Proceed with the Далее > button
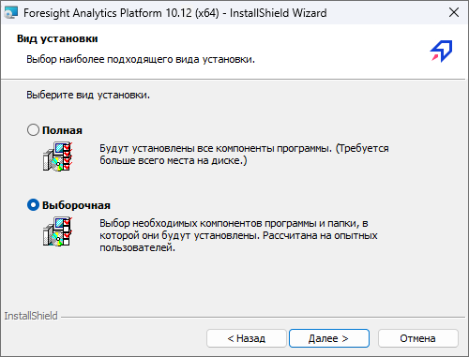The height and width of the screenshot is (357, 469). 329,338
